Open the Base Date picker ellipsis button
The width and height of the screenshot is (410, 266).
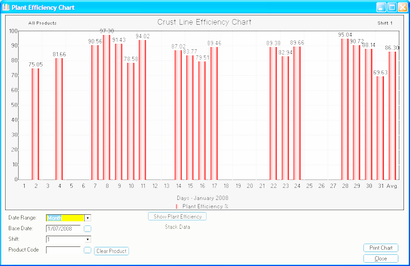point(87,229)
